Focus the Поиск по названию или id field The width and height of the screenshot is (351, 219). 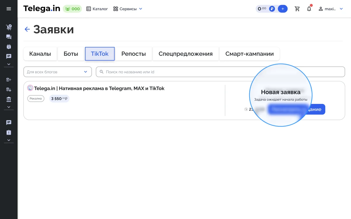(221, 72)
